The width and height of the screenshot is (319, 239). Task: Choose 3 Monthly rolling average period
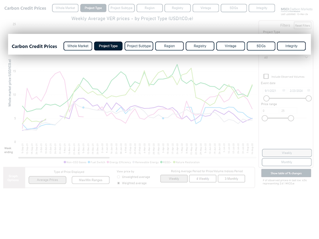pos(231,178)
